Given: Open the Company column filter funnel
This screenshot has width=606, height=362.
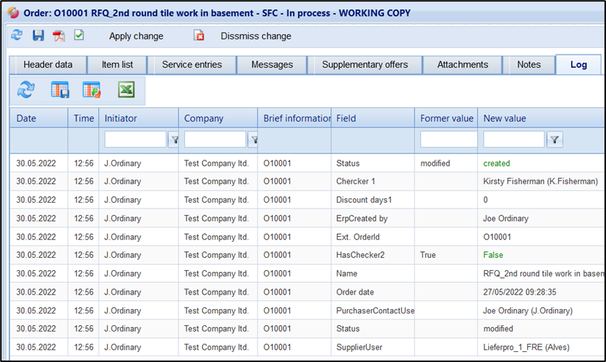Looking at the screenshot, I should [x=253, y=140].
